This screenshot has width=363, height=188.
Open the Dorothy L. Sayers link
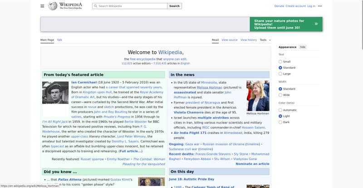(125, 141)
